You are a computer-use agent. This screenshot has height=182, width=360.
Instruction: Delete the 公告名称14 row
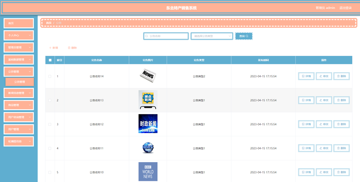click(341, 76)
